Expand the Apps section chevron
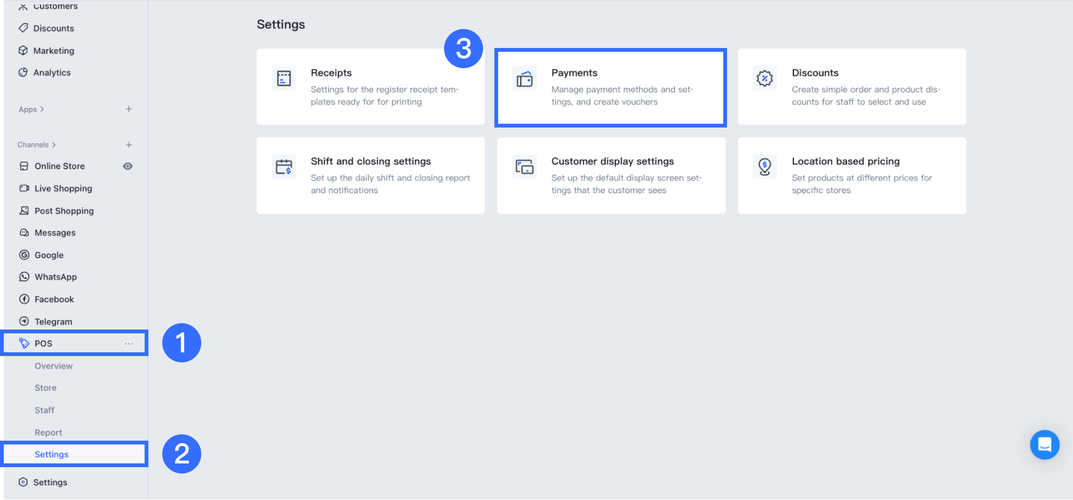 click(42, 109)
